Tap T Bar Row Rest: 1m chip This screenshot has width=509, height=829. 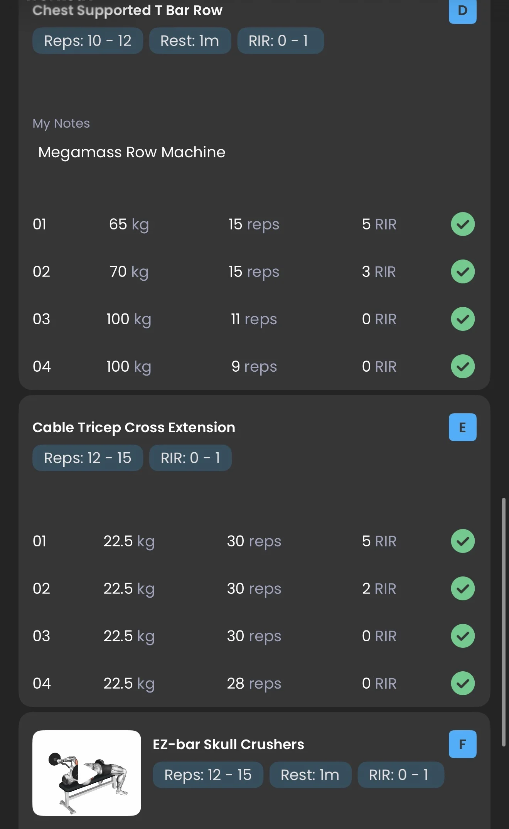coord(190,40)
